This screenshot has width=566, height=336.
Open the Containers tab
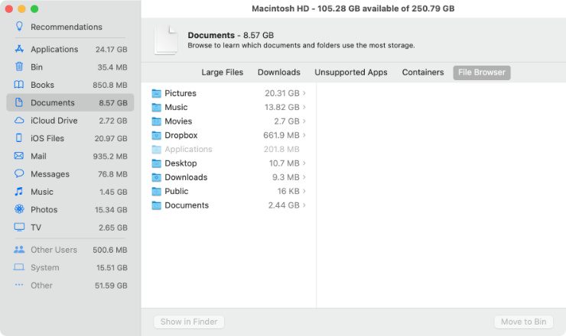click(x=423, y=73)
